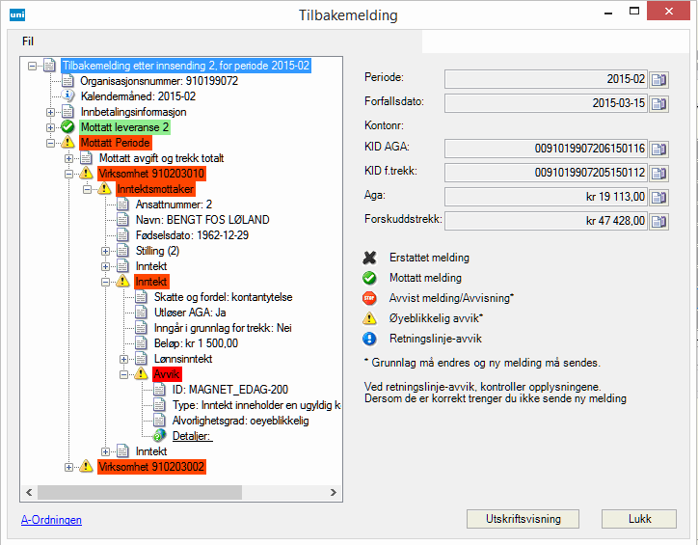Click copy icon next to Periode field
This screenshot has height=545, width=698.
point(658,79)
